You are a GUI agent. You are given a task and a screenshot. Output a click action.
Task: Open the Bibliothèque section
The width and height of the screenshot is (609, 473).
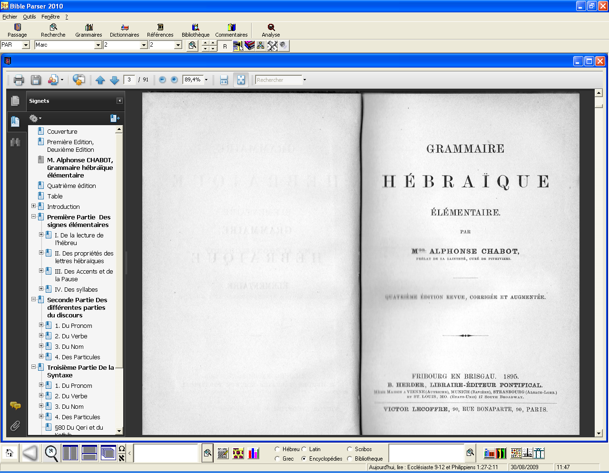(196, 30)
